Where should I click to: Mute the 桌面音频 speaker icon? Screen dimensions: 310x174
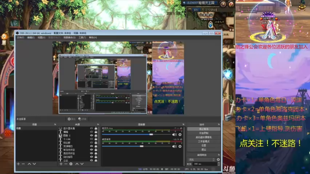tap(174, 147)
